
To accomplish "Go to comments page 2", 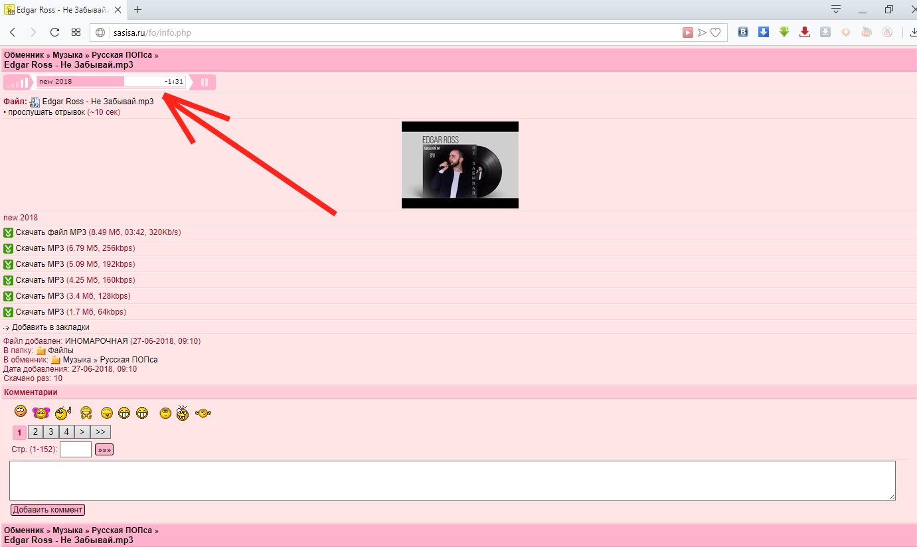I will [35, 432].
